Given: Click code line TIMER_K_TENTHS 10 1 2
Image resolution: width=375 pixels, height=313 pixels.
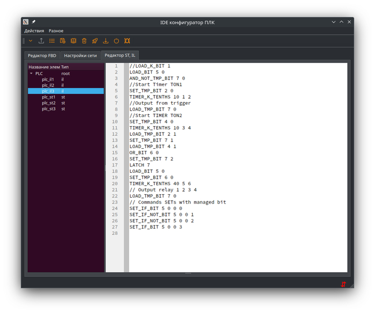Looking at the screenshot, I should 160,97.
